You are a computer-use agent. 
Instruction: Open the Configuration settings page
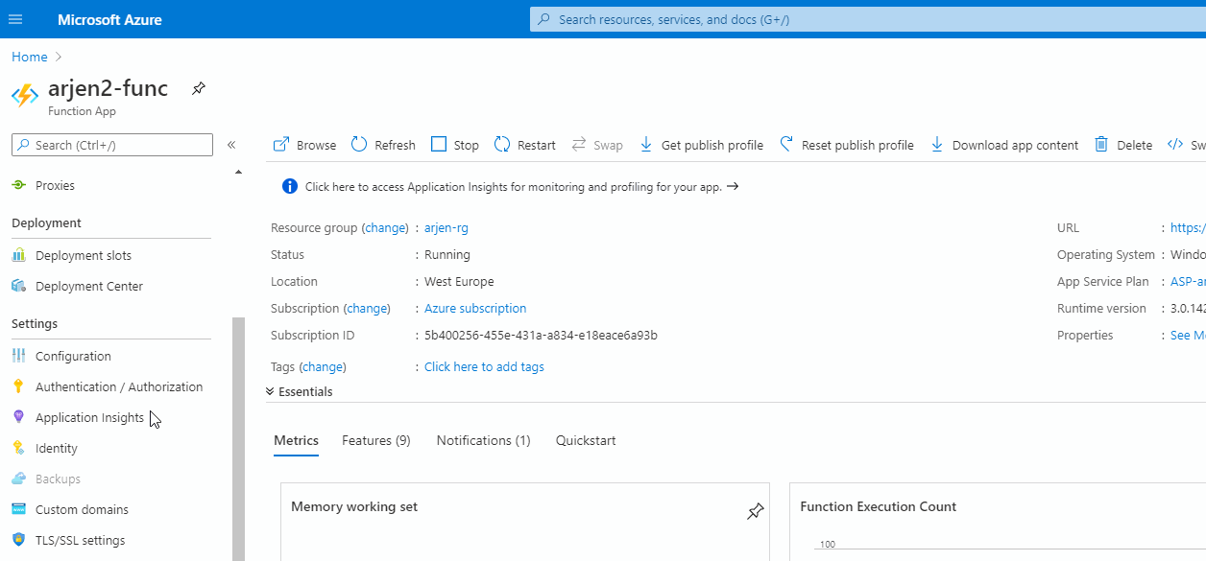pyautogui.click(x=73, y=356)
